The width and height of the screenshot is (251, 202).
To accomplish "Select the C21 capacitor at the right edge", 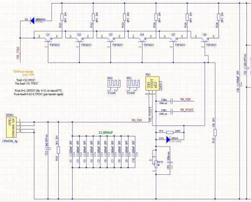I will click(x=246, y=68).
